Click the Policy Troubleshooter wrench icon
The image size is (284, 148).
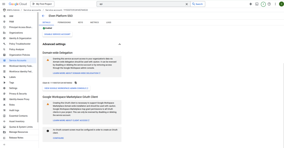[x=4, y=44]
